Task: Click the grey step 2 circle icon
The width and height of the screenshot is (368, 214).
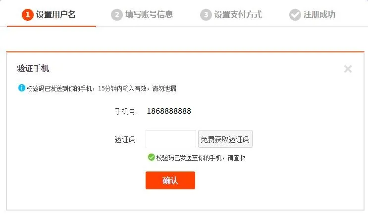Action: (117, 15)
